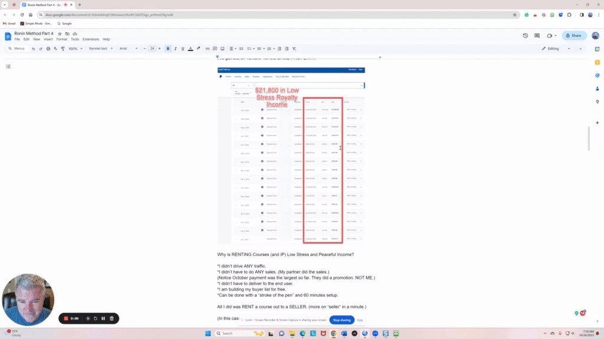Print the document using printer icon
Image resolution: width=604 pixels, height=339 pixels.
tap(48, 49)
